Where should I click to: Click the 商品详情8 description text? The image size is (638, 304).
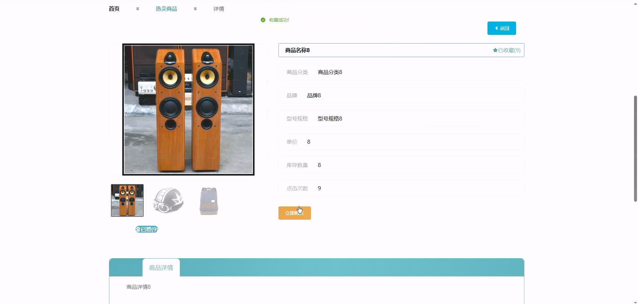click(x=139, y=287)
